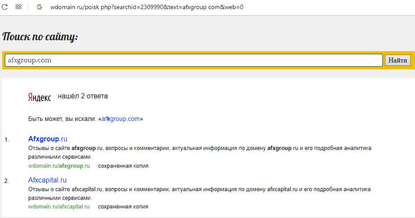
Task: Open saved copy for the Afxgroup.ru result
Action: click(123, 166)
